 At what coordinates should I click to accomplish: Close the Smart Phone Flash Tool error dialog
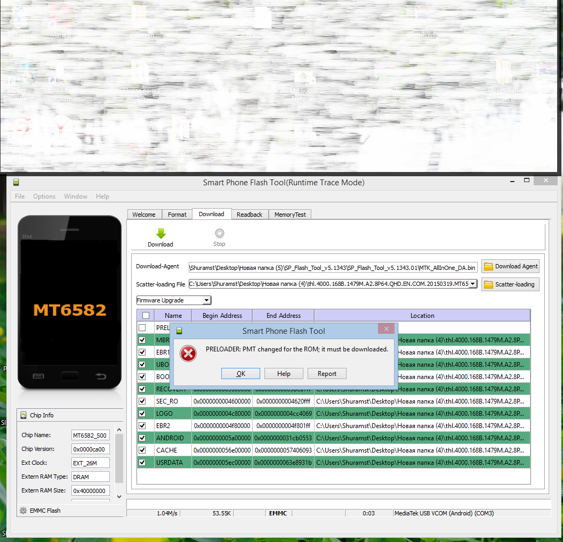387,330
